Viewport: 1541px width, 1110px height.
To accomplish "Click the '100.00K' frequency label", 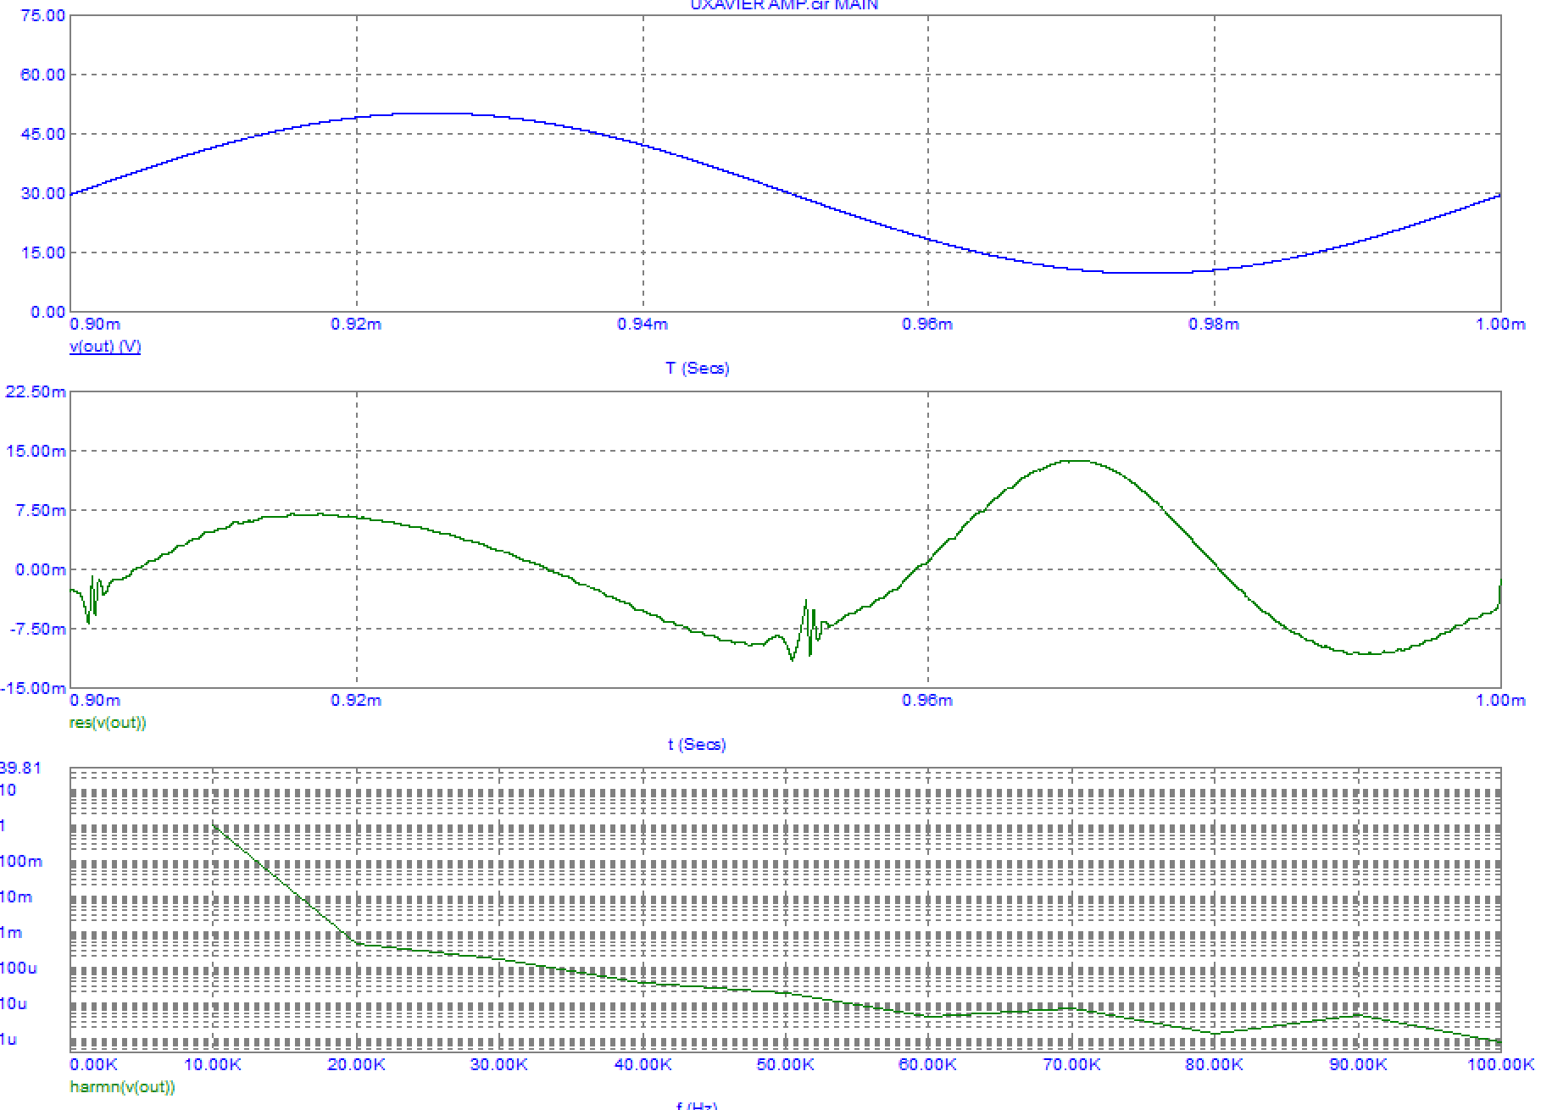I will click(x=1500, y=1065).
